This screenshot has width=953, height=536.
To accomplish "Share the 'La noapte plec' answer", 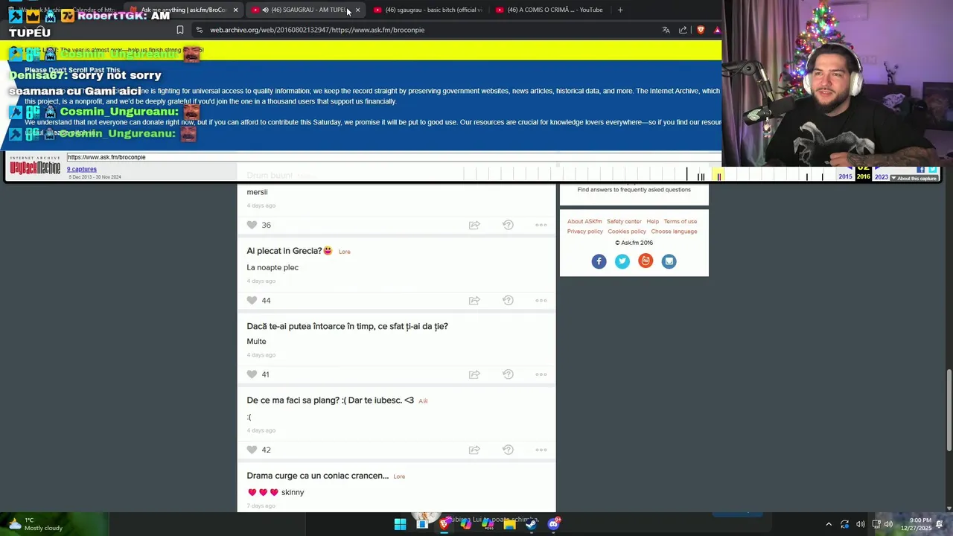I will (474, 300).
